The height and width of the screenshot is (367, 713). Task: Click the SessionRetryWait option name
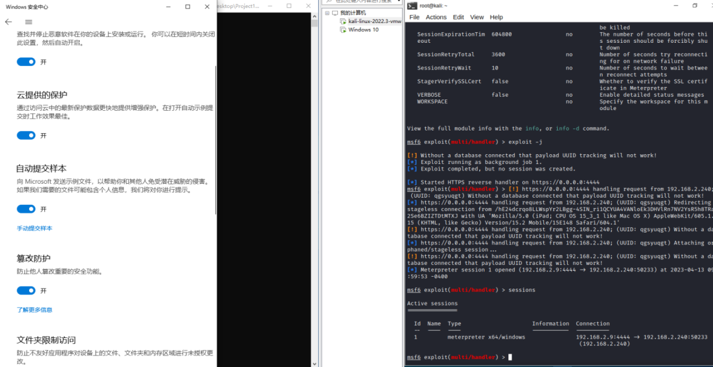(x=444, y=68)
